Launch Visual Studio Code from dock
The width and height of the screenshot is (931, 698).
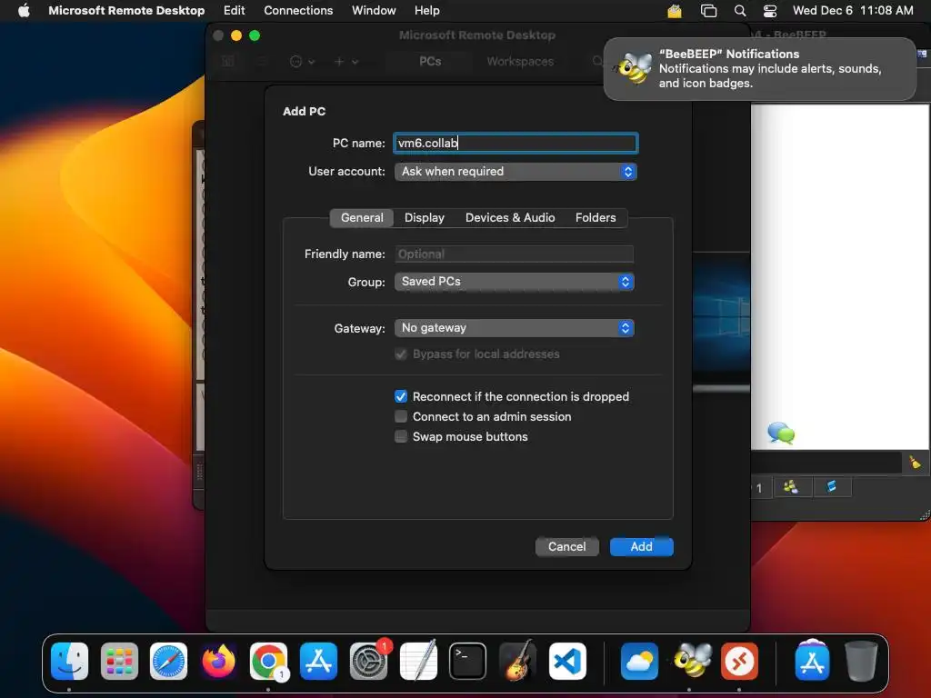pos(567,661)
